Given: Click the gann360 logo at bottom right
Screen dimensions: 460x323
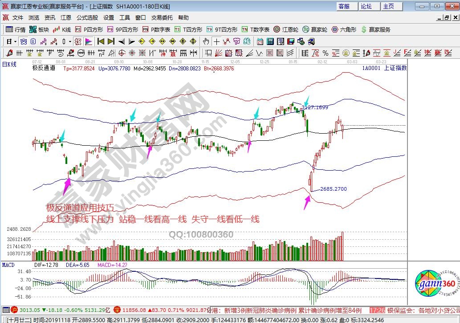Looking at the screenshot, I should pos(435,284).
